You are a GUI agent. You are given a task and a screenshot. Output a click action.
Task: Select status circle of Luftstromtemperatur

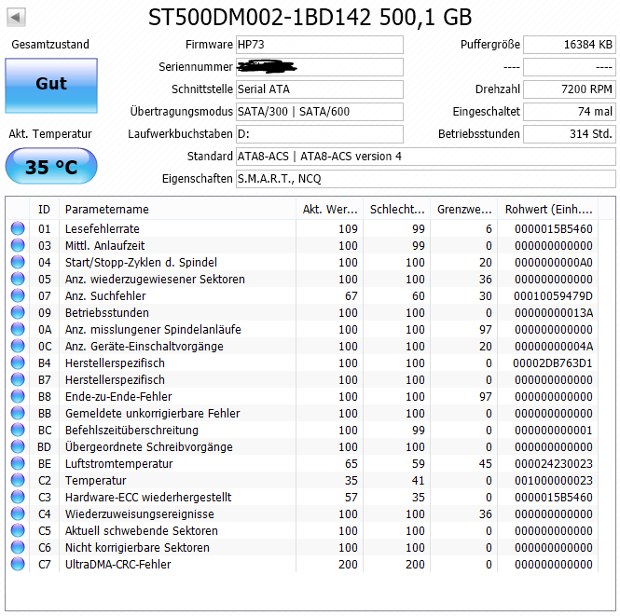18,463
